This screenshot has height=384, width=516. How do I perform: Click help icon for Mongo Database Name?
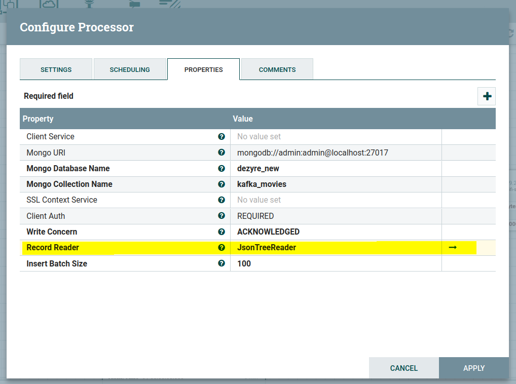coord(222,168)
